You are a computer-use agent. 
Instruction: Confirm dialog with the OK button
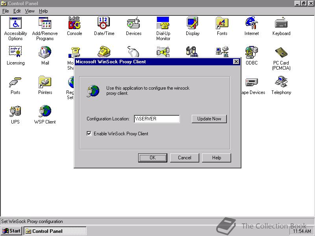152,158
